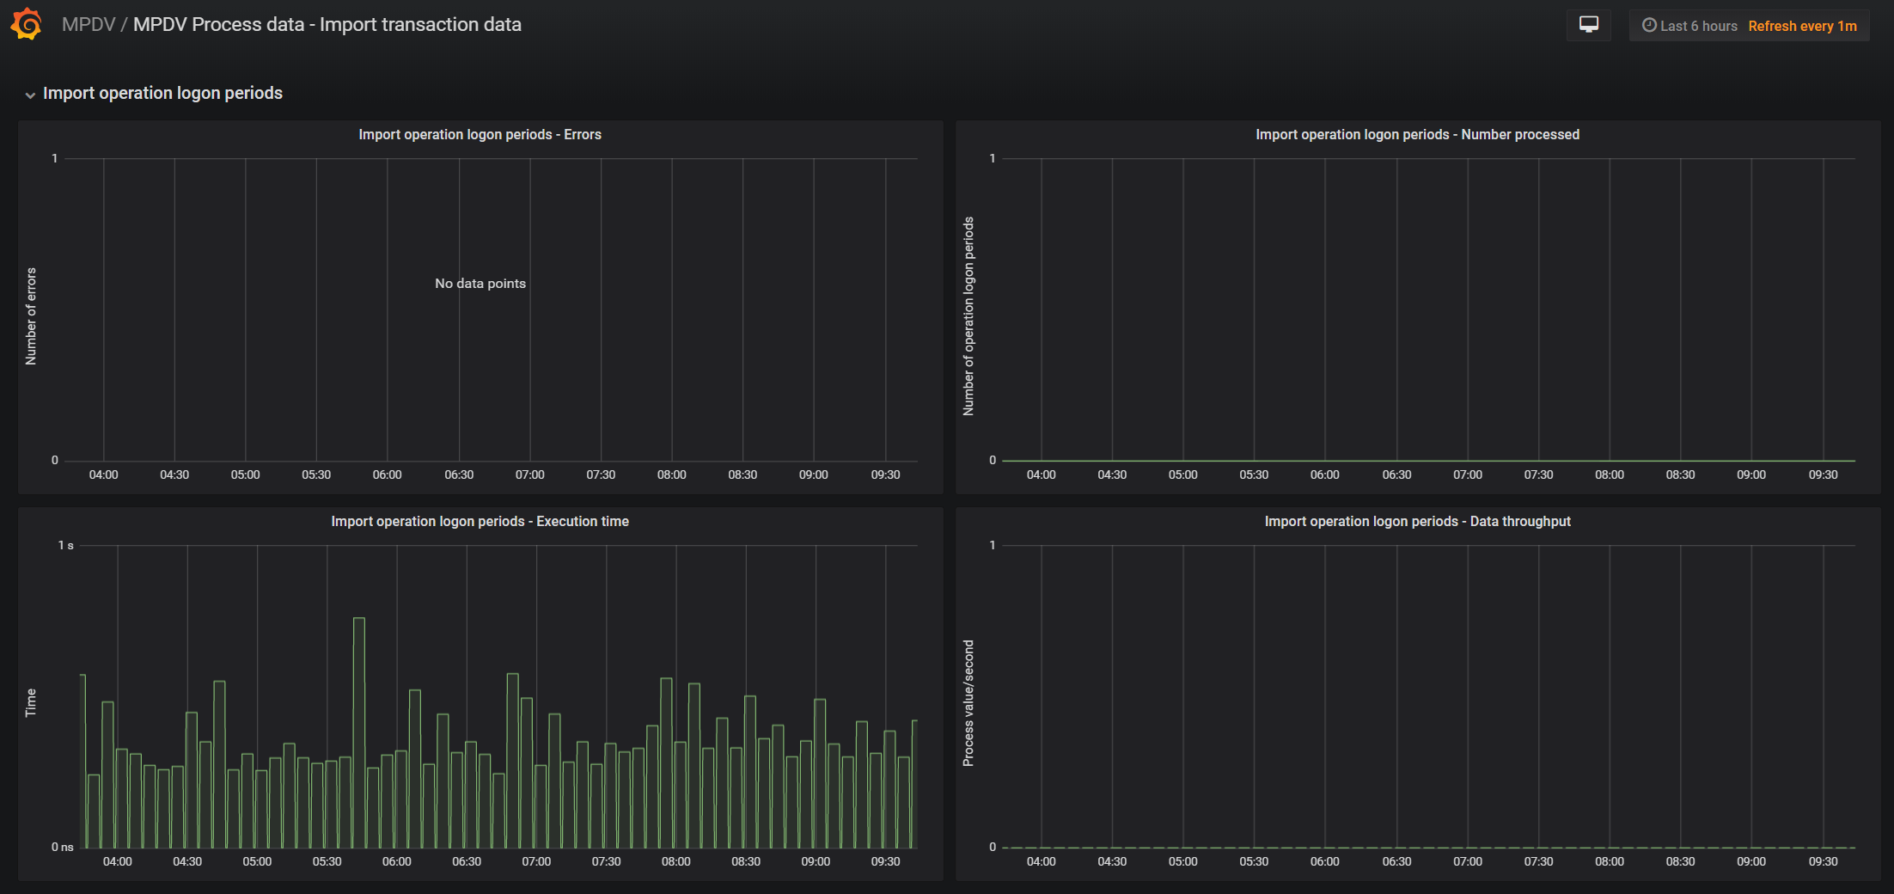Click the Time axis label in Execution time

point(31,702)
